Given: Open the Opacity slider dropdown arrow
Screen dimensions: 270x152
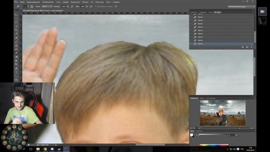Looking at the screenshot, I should (68, 7).
